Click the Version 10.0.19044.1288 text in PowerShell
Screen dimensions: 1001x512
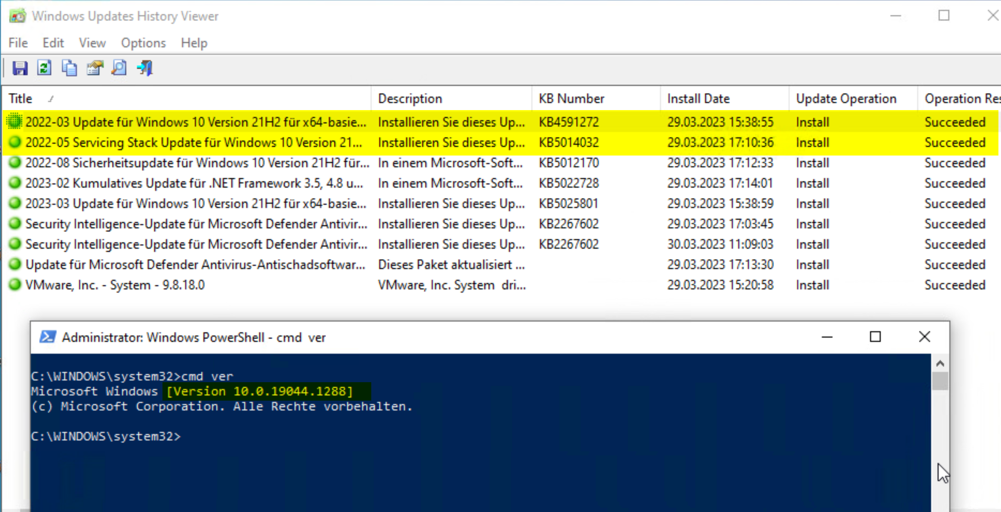[259, 391]
